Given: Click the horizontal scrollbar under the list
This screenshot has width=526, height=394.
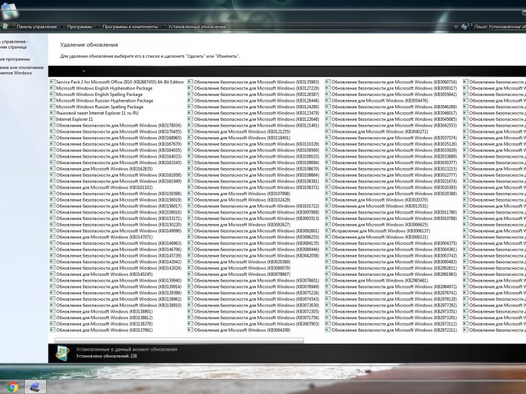Looking at the screenshot, I should pos(179,340).
